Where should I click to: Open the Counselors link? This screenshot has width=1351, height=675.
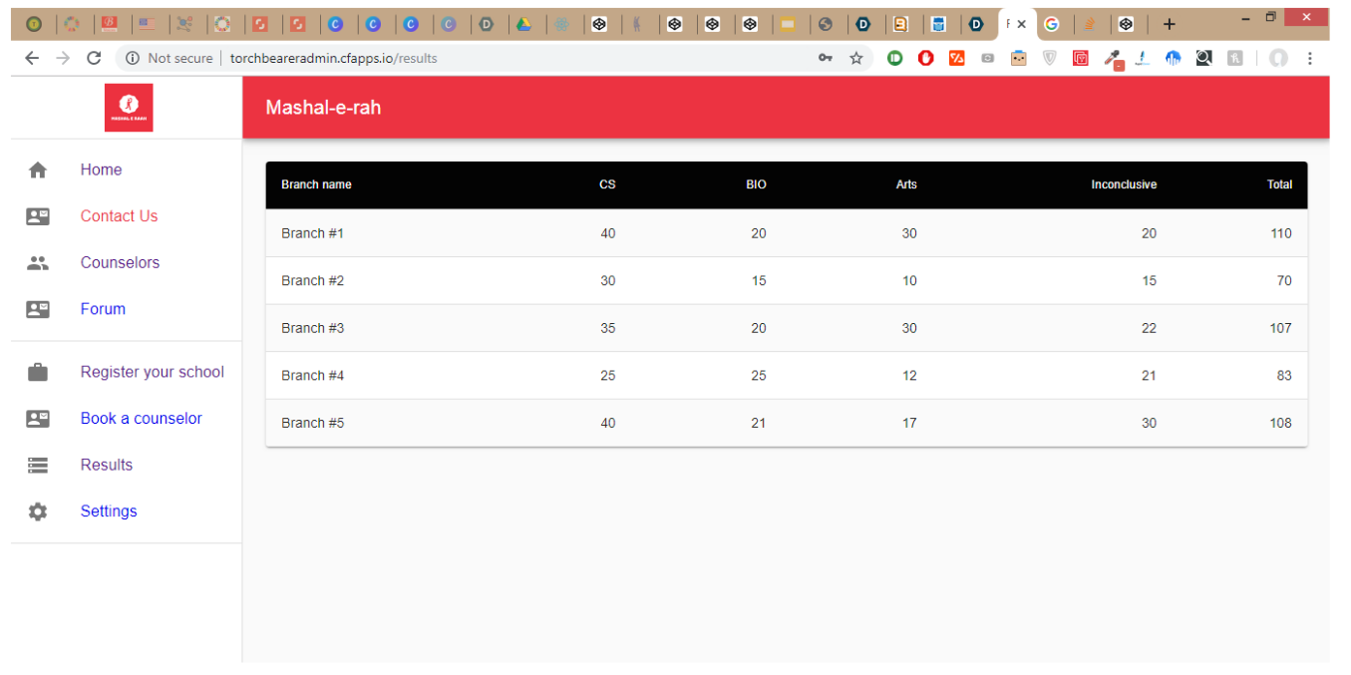(120, 263)
